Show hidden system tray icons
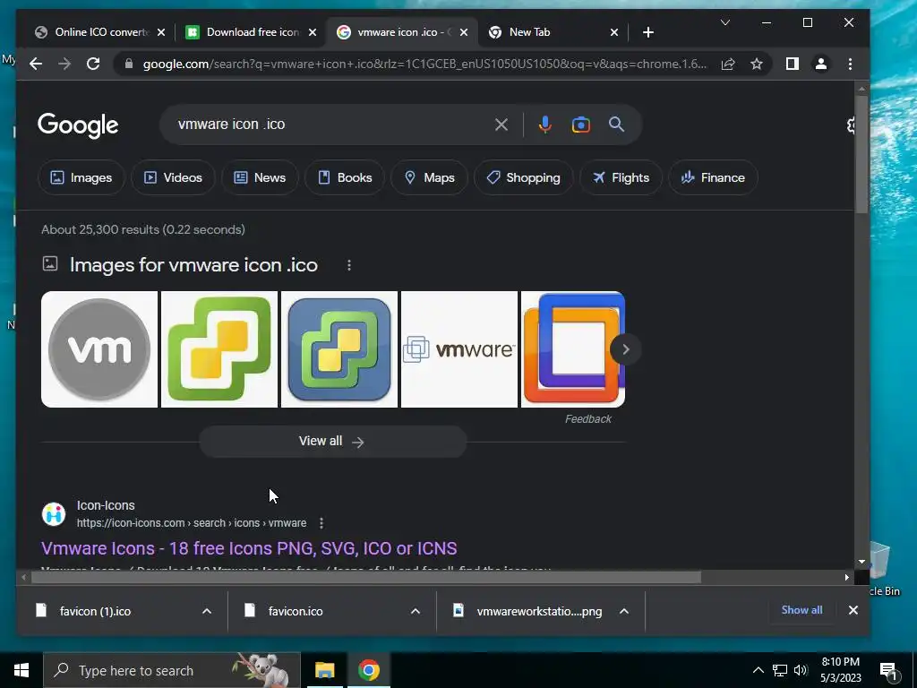Screen dimensions: 917x688 point(758,670)
